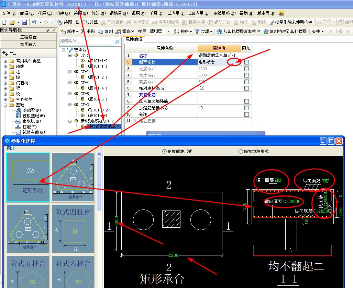Open the 基础层 floor dropdown
The width and height of the screenshot is (353, 288).
[x=168, y=32]
